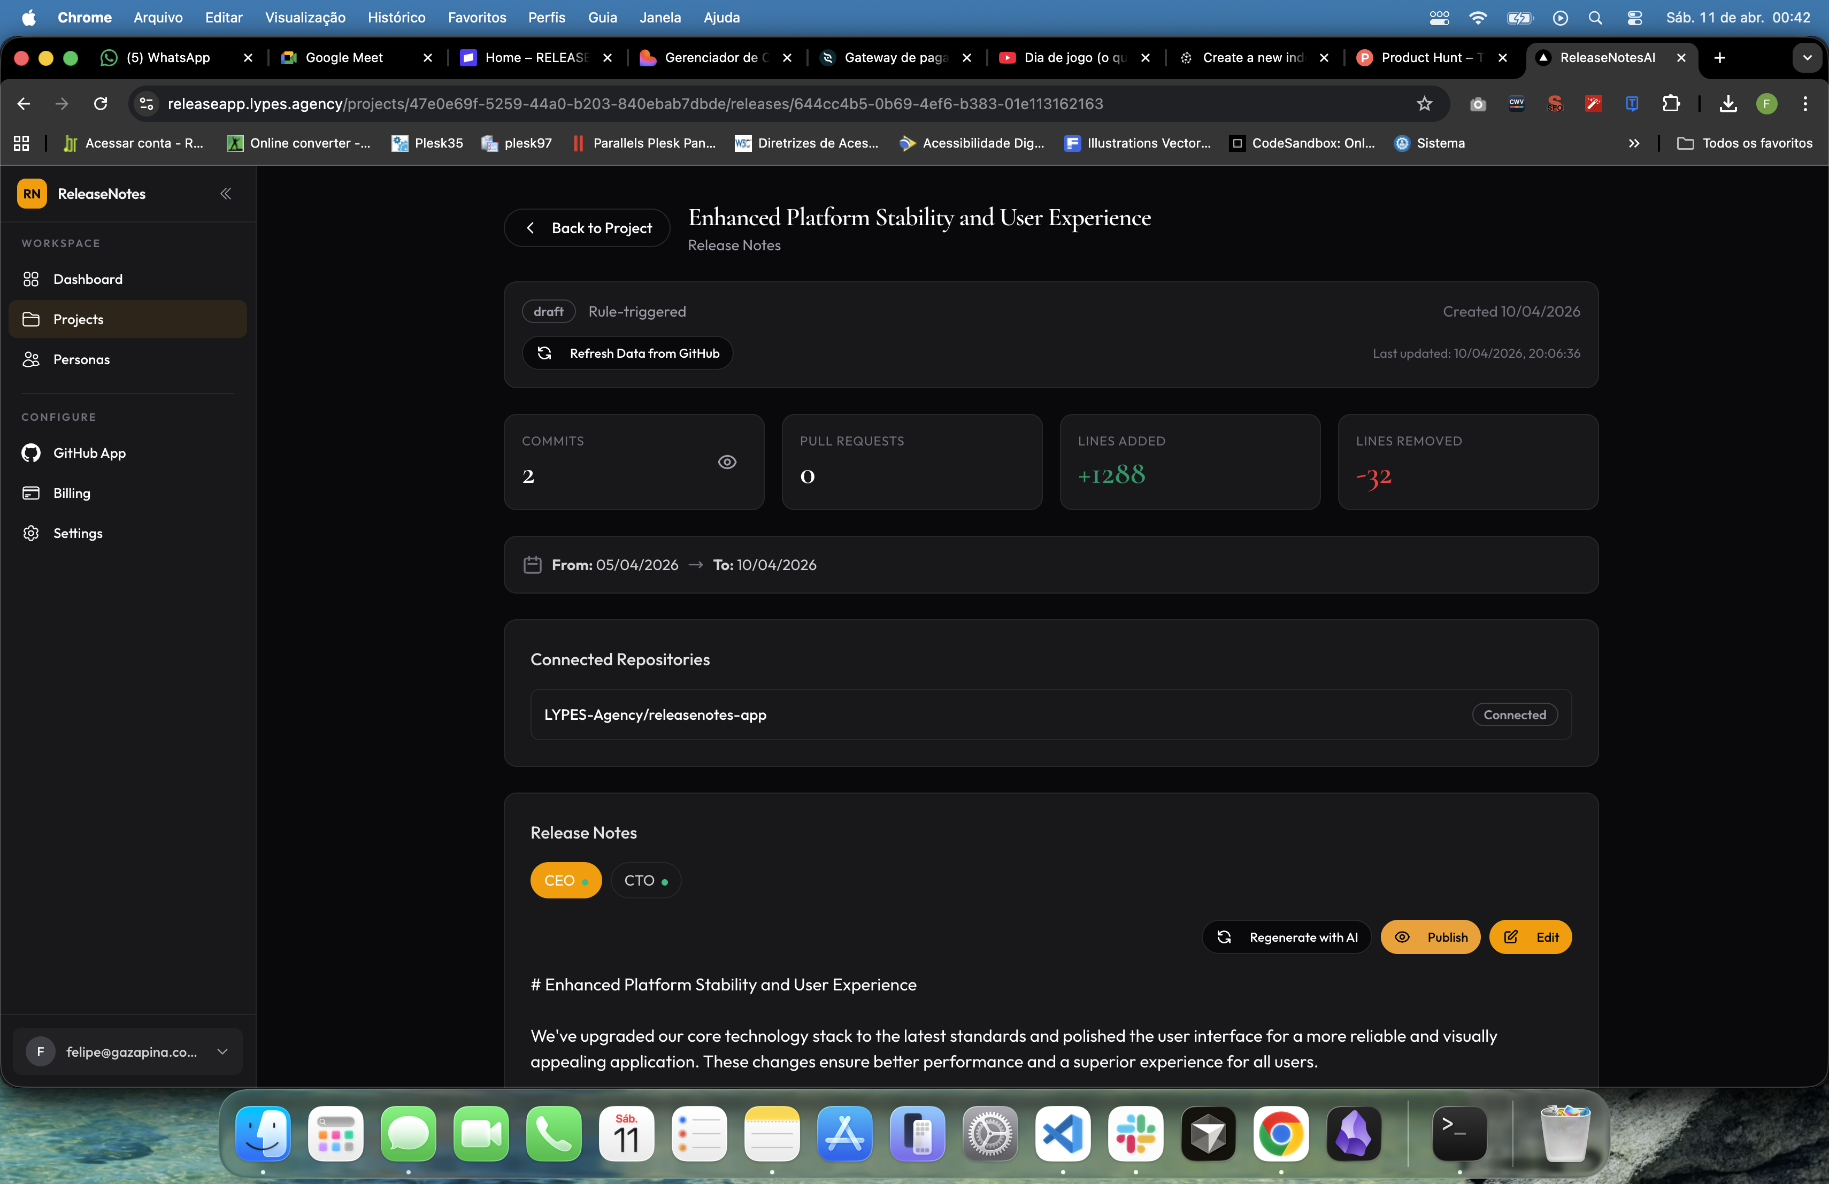Screen dimensions: 1829x1184
Task: Open Chrome extensions puzzle icon
Action: [x=1671, y=104]
